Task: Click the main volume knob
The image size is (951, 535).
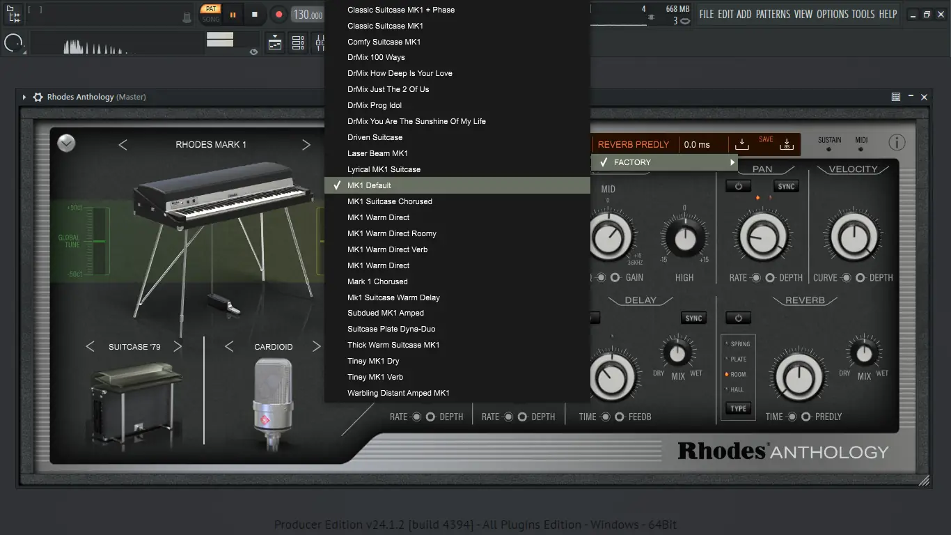Action: click(x=13, y=44)
